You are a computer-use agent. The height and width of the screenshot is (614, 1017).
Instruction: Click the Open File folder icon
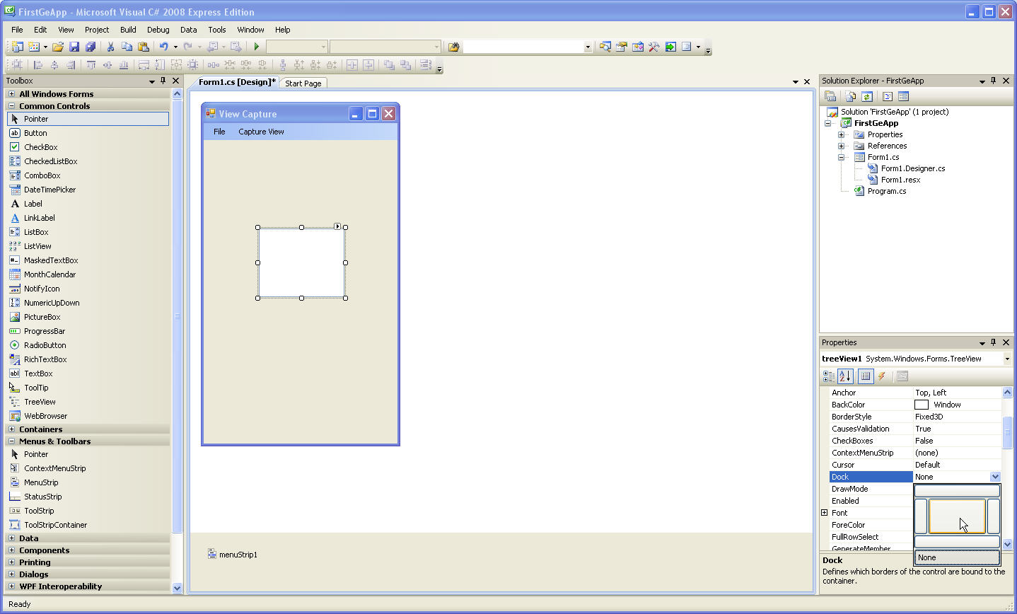coord(58,47)
